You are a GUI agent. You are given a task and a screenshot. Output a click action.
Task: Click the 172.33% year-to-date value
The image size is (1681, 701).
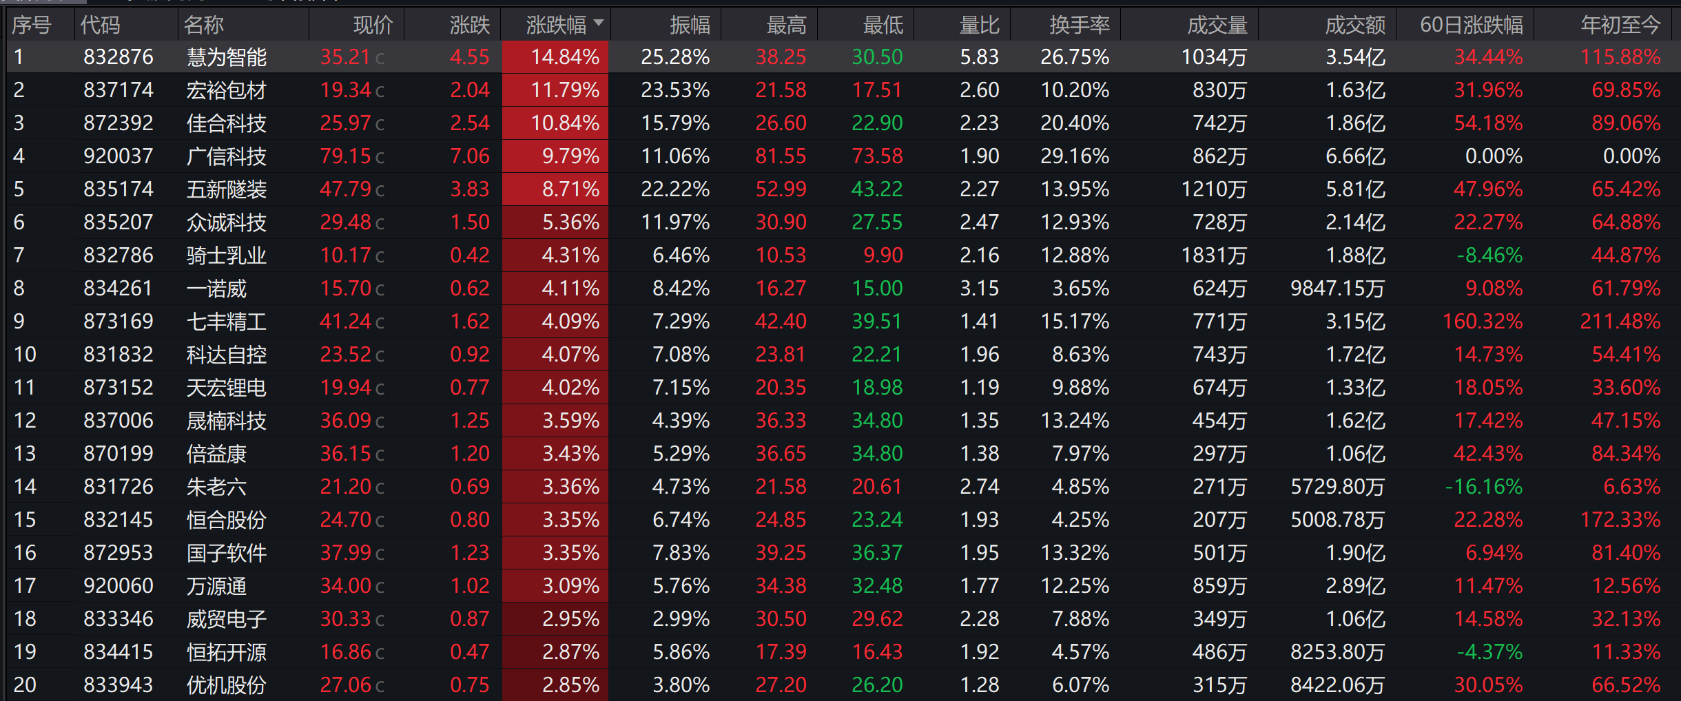click(1620, 520)
